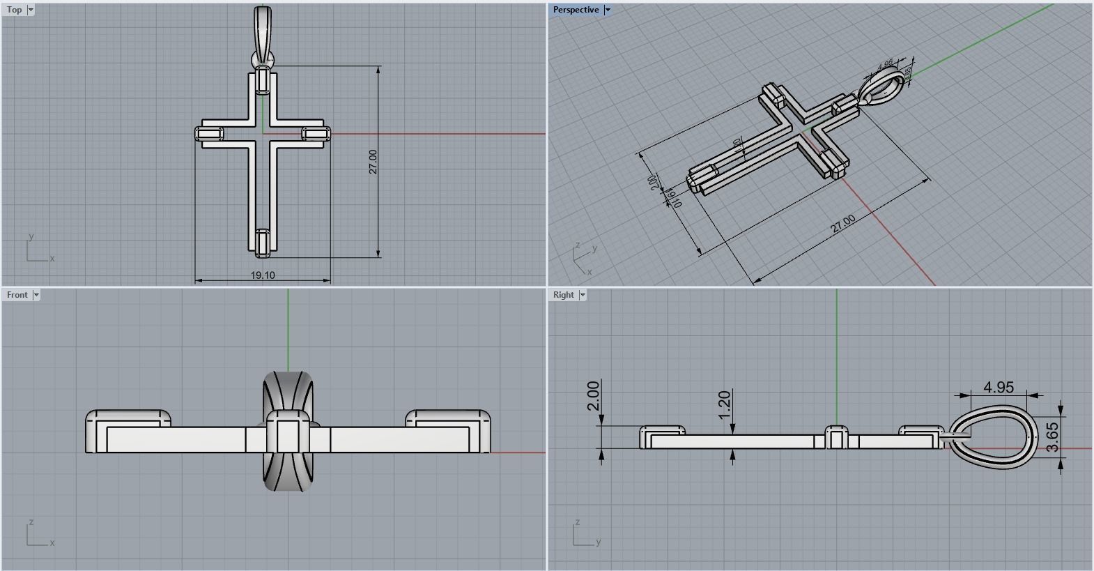This screenshot has height=571, width=1094.
Task: Select the 19.10 dimension in Top view
Action: click(263, 275)
